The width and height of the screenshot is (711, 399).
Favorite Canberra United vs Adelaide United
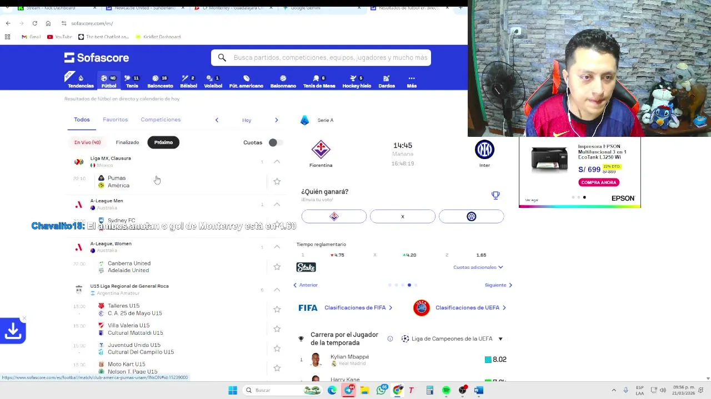pyautogui.click(x=277, y=267)
